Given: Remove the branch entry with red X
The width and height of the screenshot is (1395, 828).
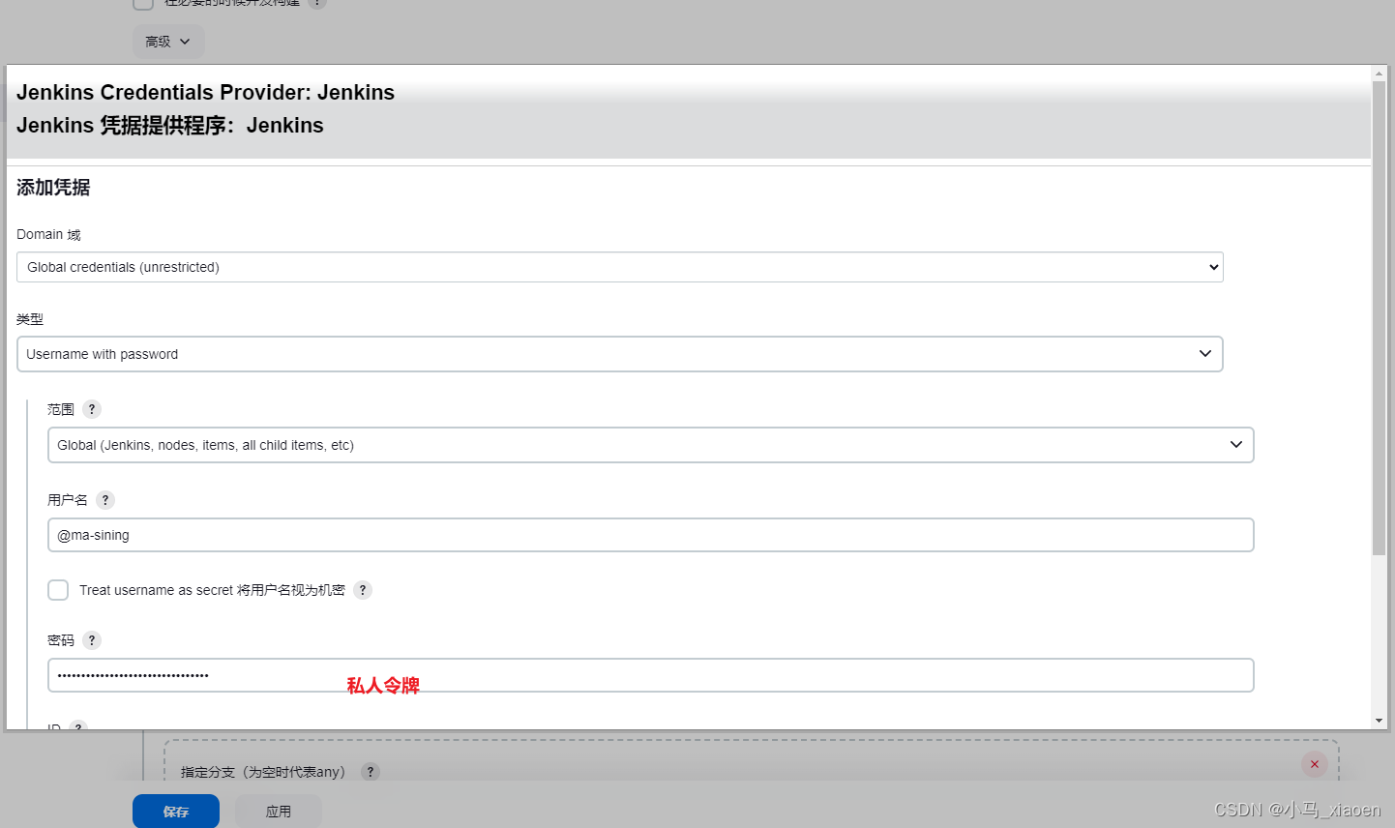Looking at the screenshot, I should tap(1314, 764).
